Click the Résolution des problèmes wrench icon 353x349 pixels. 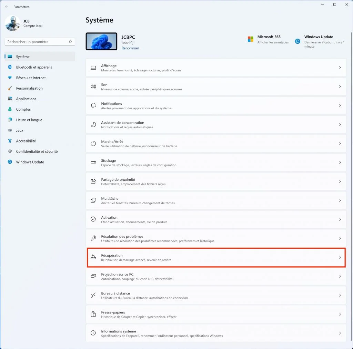pos(93,238)
